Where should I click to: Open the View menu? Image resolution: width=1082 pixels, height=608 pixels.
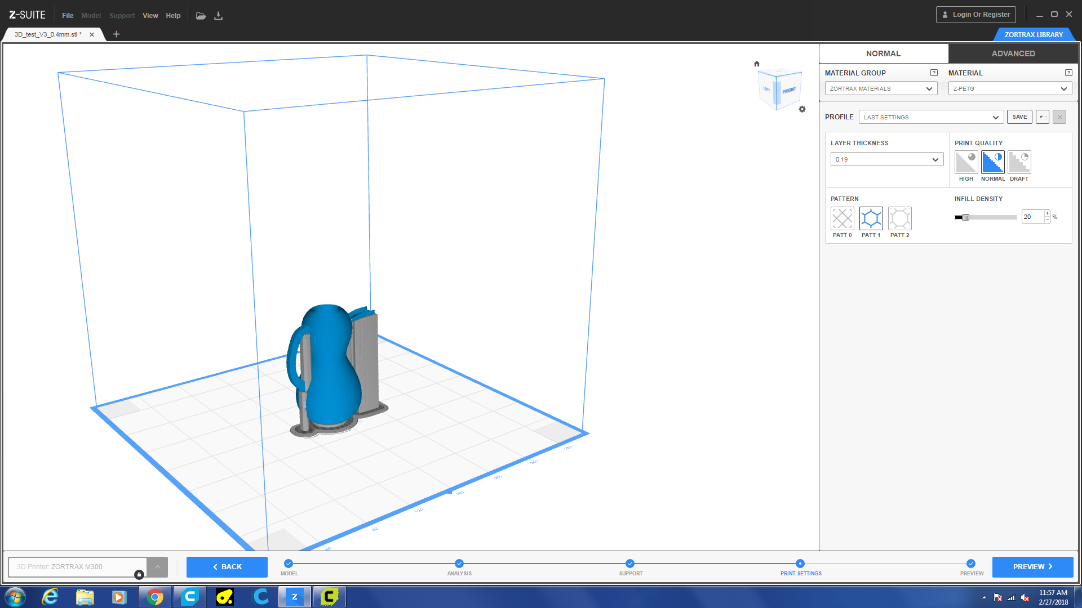pyautogui.click(x=150, y=16)
